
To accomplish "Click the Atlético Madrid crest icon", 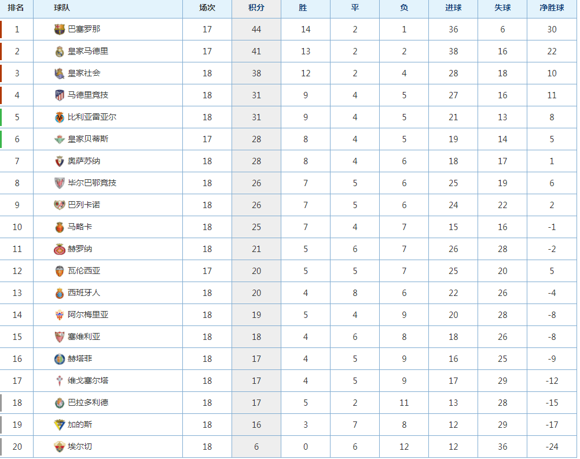I will (x=59, y=95).
